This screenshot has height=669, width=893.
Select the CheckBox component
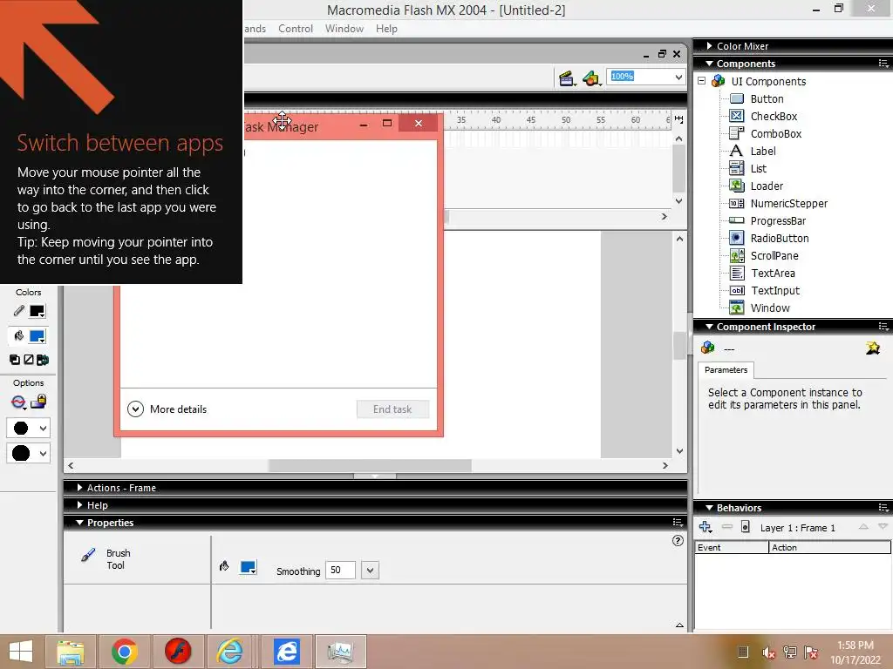click(x=774, y=116)
